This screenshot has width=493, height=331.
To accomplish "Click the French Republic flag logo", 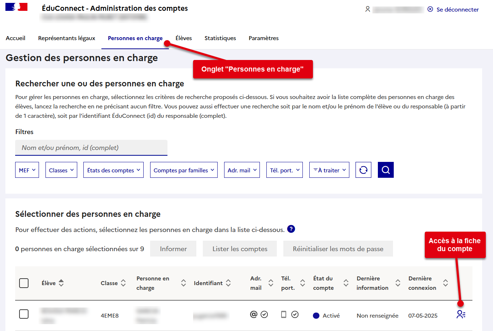I will (x=17, y=7).
